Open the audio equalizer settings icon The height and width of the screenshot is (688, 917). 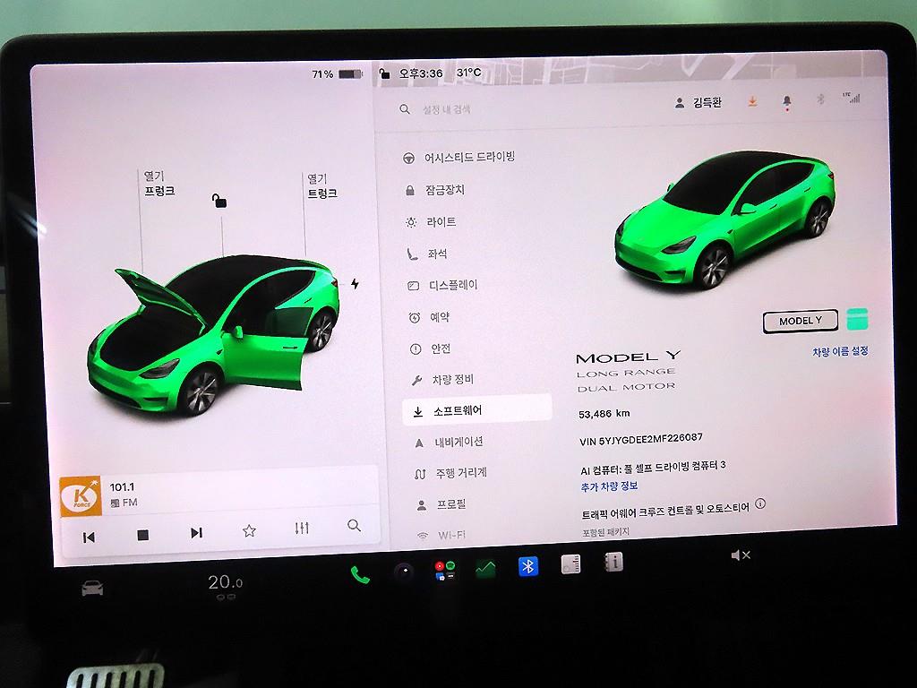(302, 529)
